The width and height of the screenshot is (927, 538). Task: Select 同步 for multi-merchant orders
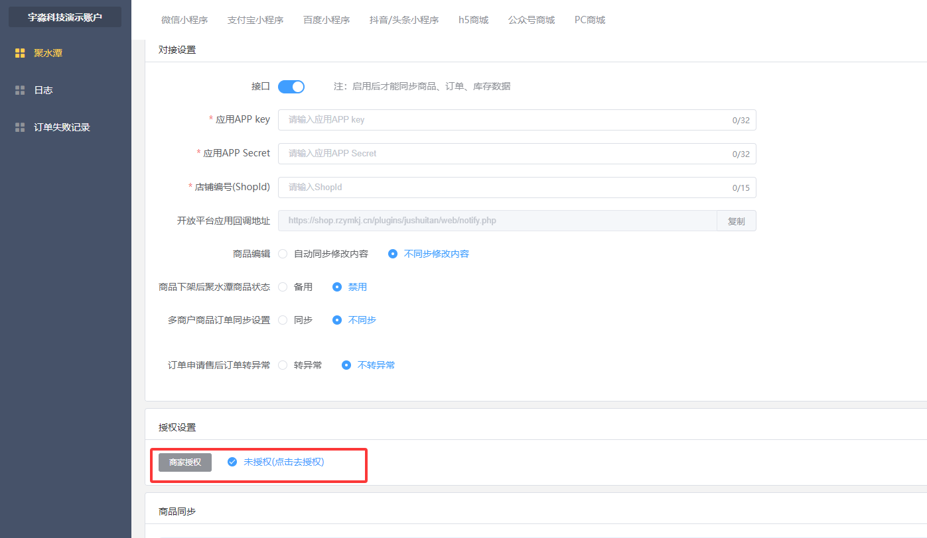[295, 320]
